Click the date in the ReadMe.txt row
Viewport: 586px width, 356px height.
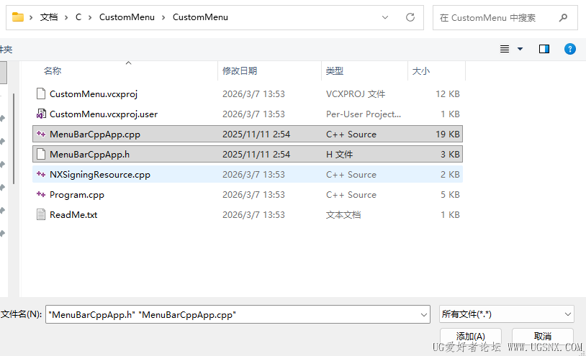pos(253,215)
